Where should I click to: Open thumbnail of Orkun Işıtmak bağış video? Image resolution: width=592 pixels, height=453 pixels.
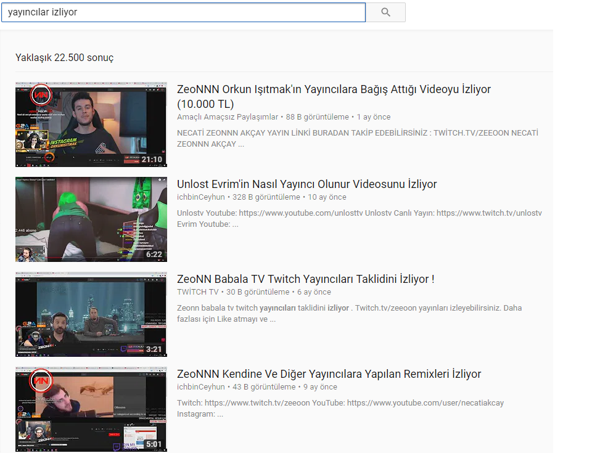click(91, 124)
